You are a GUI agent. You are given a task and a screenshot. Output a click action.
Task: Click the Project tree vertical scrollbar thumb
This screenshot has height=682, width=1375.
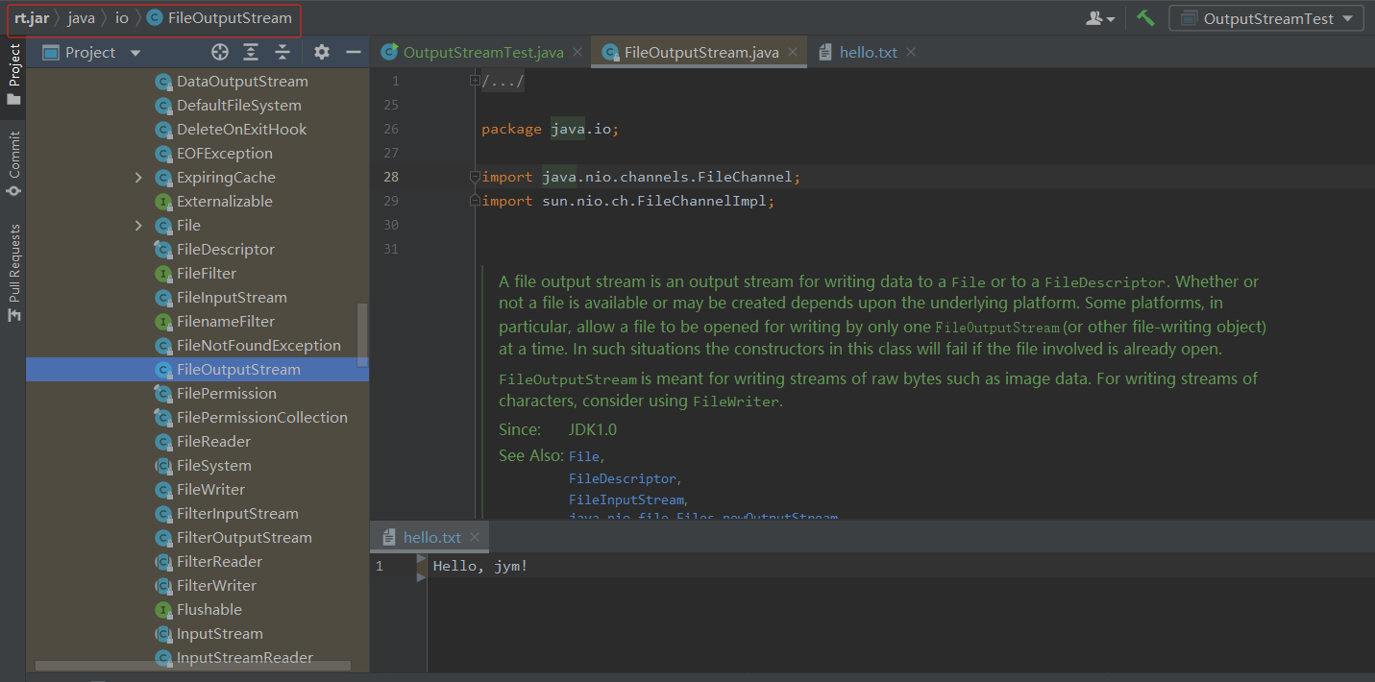tap(362, 334)
